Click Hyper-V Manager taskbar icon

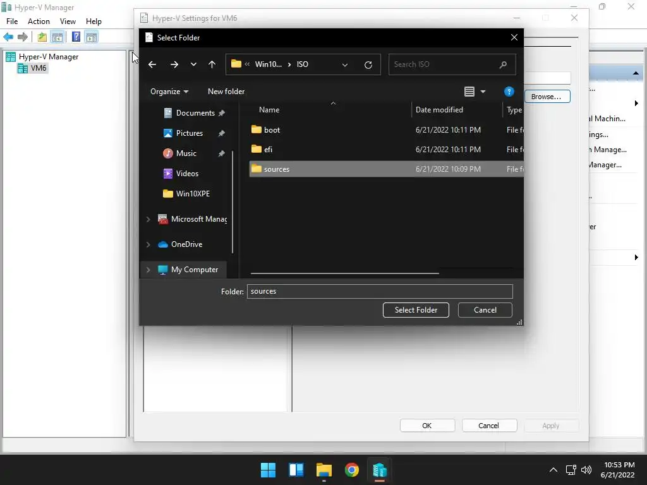tap(380, 470)
